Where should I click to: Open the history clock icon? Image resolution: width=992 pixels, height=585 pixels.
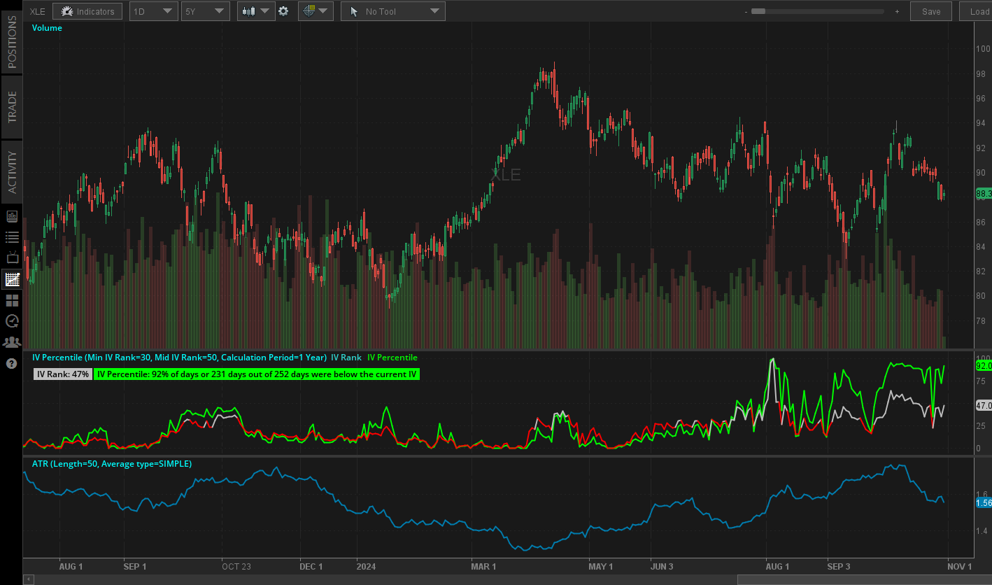pyautogui.click(x=12, y=320)
